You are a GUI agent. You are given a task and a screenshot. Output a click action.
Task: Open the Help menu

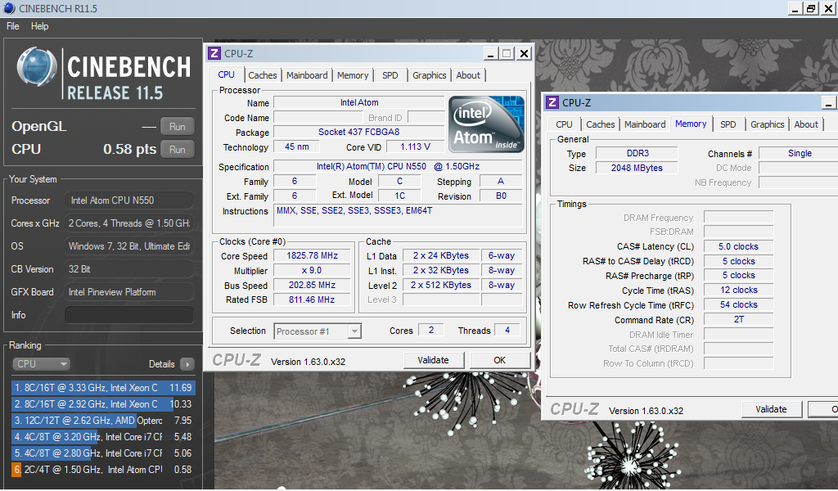click(39, 26)
